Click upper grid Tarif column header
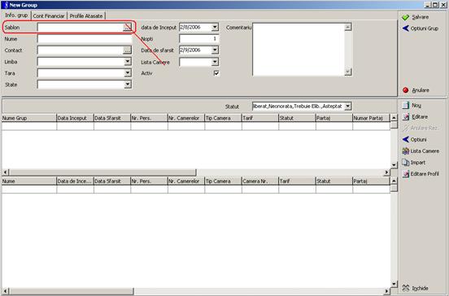Screen dimensions: 449x296 tap(260, 118)
